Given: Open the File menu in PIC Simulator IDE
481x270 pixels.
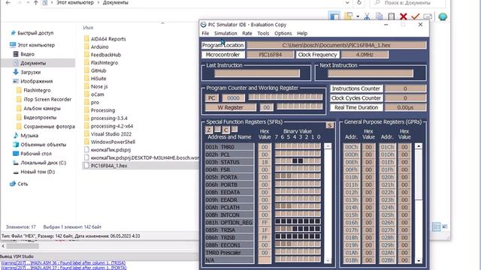Looking at the screenshot, I should 205,33.
